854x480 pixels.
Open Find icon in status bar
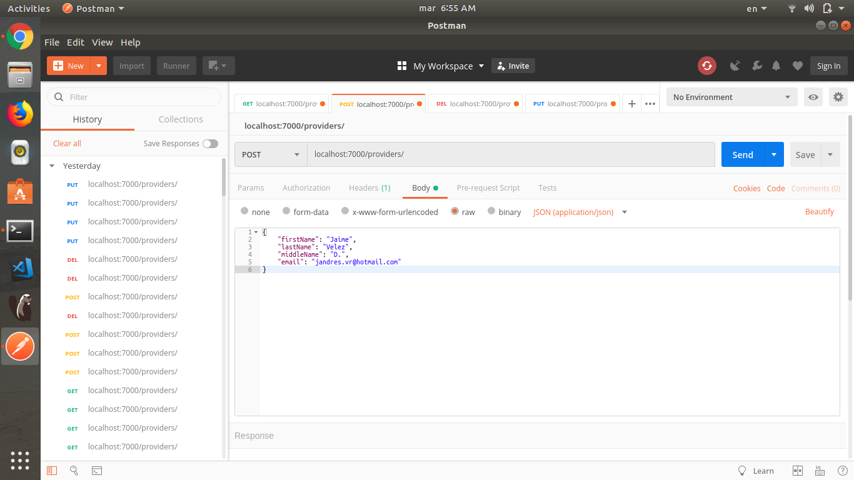coord(74,471)
